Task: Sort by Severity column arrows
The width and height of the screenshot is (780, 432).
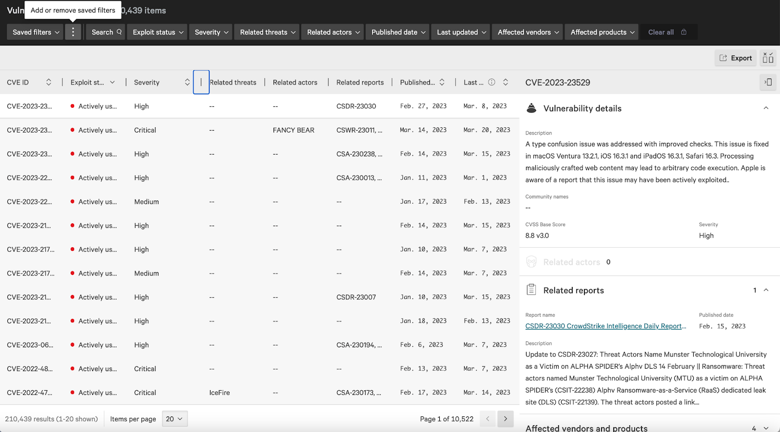Action: [x=187, y=82]
